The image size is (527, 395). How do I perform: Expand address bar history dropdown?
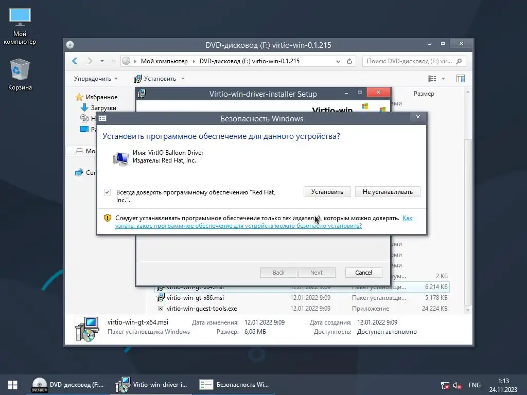338,61
